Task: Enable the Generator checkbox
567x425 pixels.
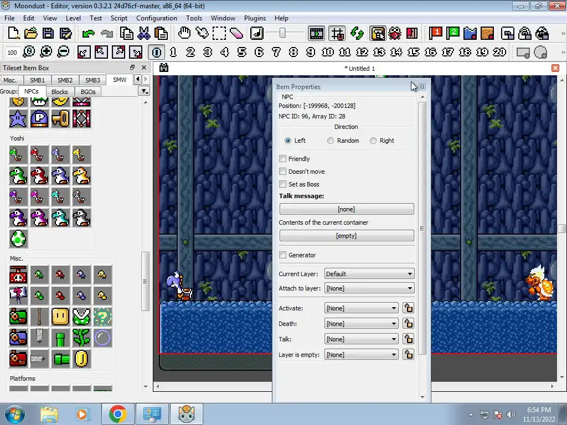Action: [283, 255]
